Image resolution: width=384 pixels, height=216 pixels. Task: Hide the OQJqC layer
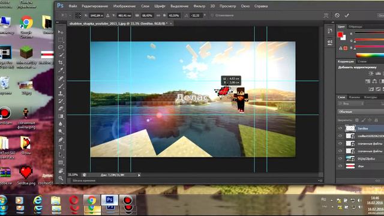[x=340, y=158]
